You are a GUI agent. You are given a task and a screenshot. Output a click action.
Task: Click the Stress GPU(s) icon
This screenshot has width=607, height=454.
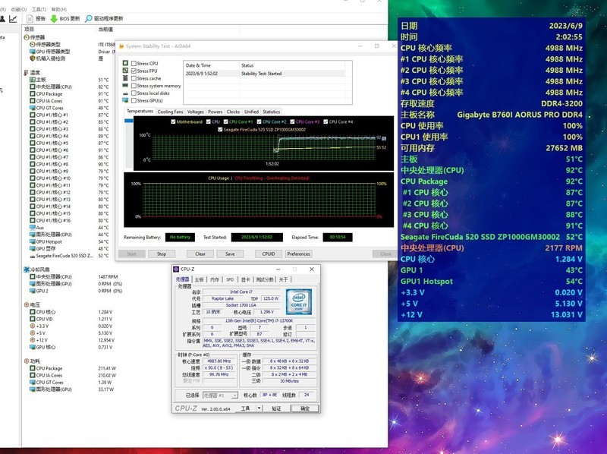coord(126,100)
